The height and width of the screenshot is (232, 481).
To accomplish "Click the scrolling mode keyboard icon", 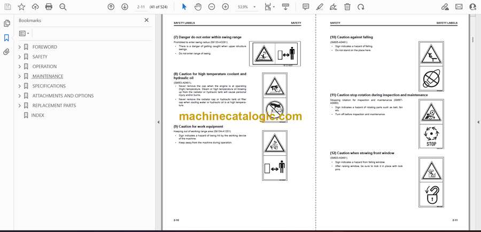I will (x=285, y=7).
